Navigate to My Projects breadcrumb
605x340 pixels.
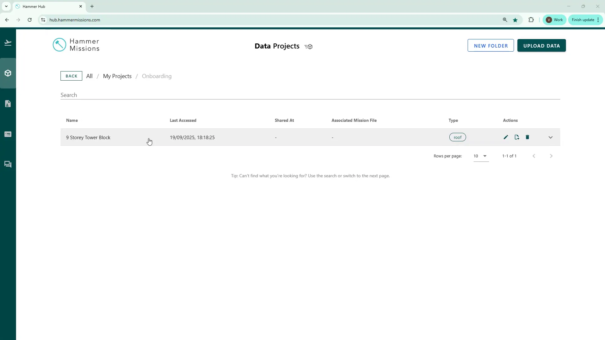[x=117, y=76]
